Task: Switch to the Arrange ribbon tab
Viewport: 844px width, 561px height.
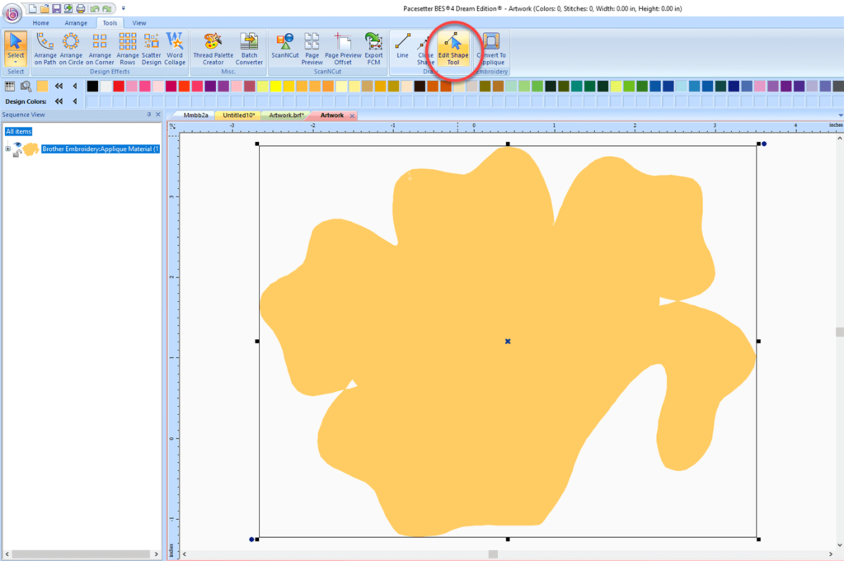Action: click(76, 23)
